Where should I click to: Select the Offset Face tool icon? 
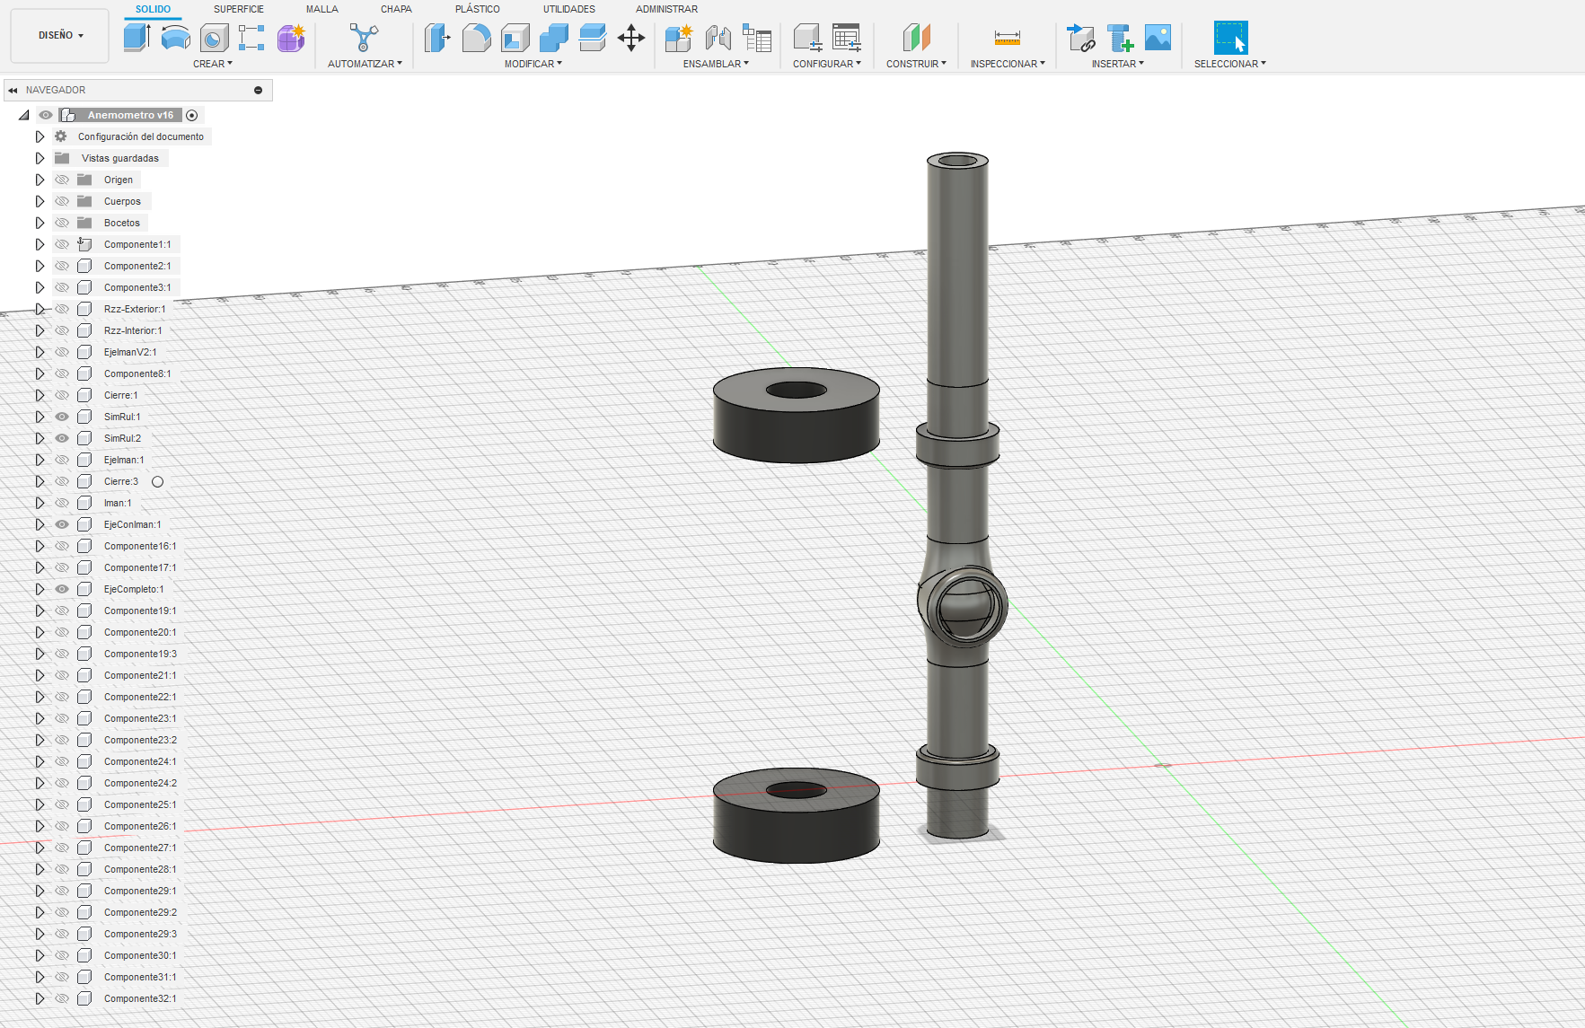coord(593,38)
